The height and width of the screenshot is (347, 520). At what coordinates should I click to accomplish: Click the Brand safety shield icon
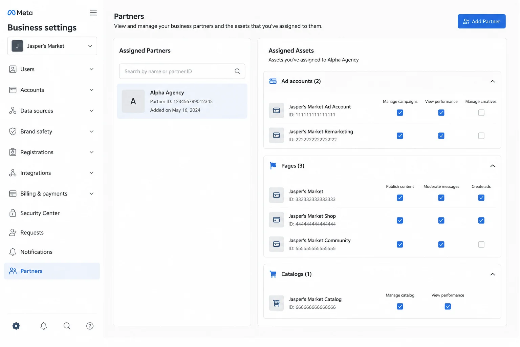pos(13,131)
